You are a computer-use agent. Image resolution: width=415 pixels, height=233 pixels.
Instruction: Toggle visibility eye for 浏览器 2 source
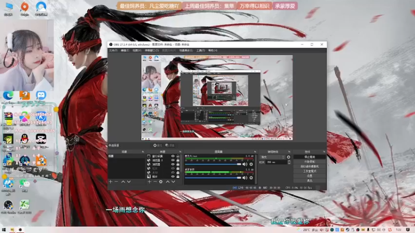(x=173, y=160)
